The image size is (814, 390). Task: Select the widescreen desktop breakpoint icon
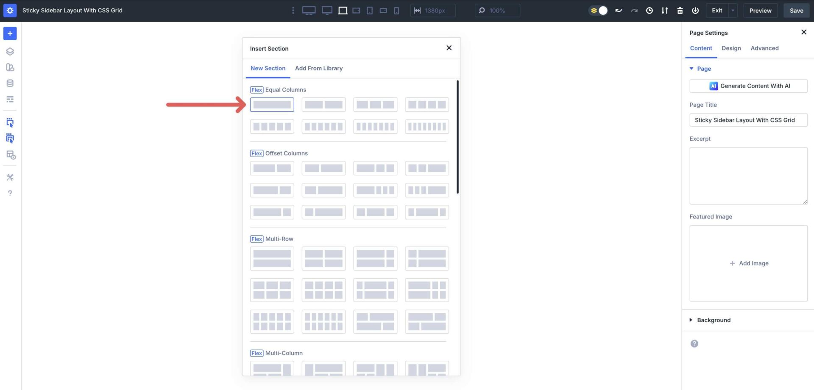[x=309, y=11]
